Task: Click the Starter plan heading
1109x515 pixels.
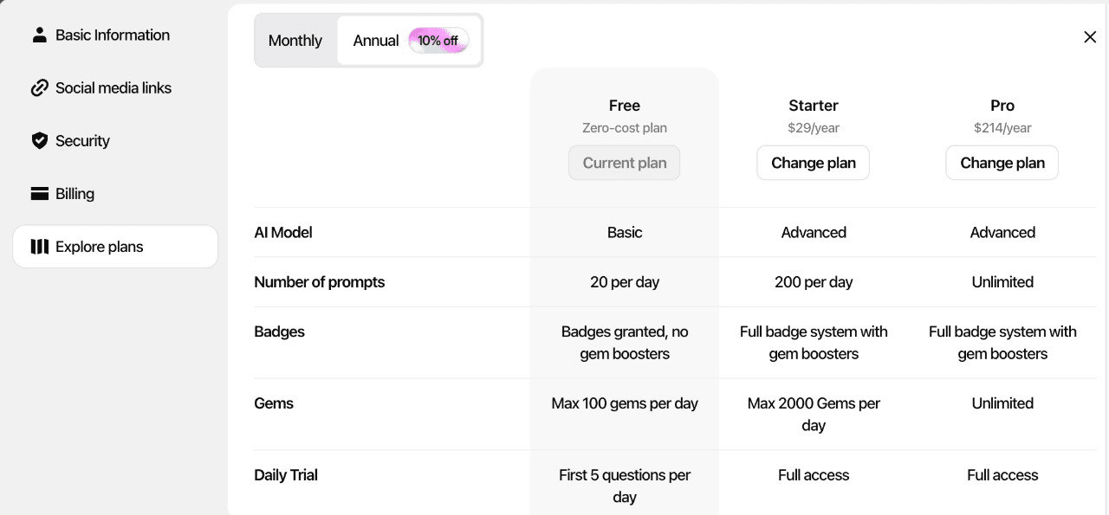Action: click(x=813, y=106)
